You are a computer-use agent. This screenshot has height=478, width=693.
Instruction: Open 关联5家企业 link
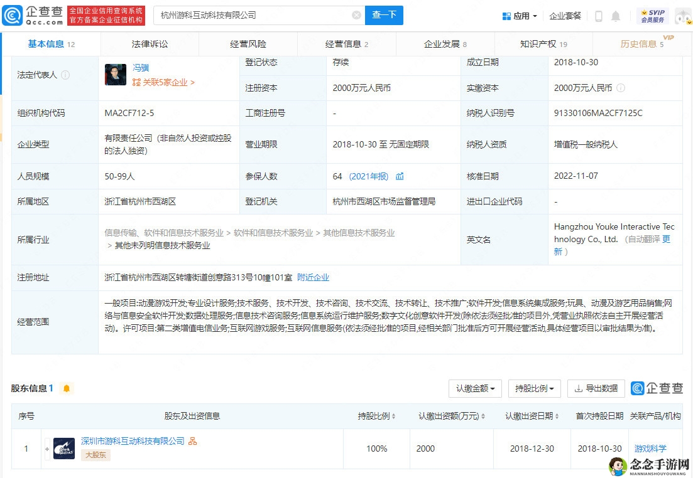163,83
